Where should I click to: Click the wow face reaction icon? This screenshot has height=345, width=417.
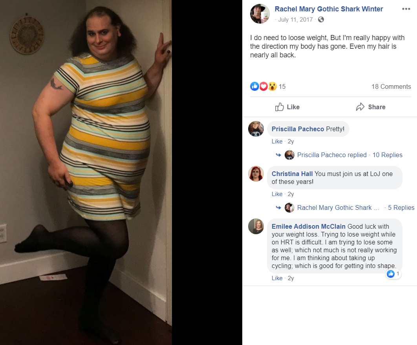click(273, 86)
